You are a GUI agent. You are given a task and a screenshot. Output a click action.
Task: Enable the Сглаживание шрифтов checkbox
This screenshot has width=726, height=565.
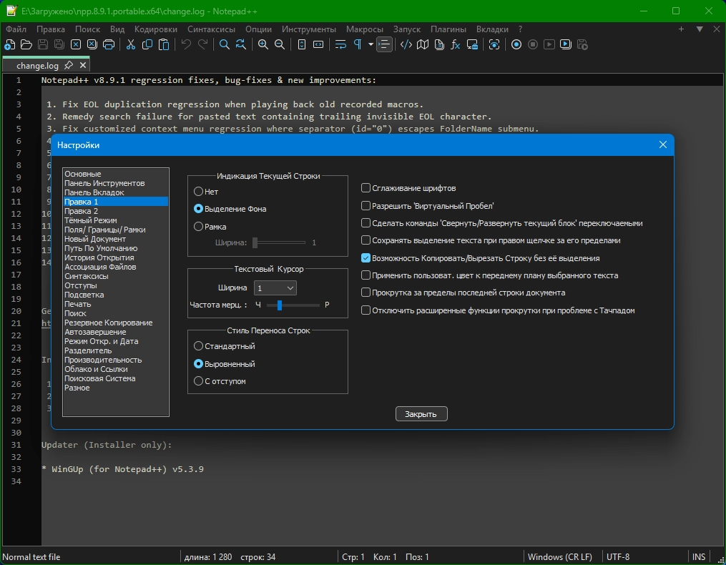[366, 188]
